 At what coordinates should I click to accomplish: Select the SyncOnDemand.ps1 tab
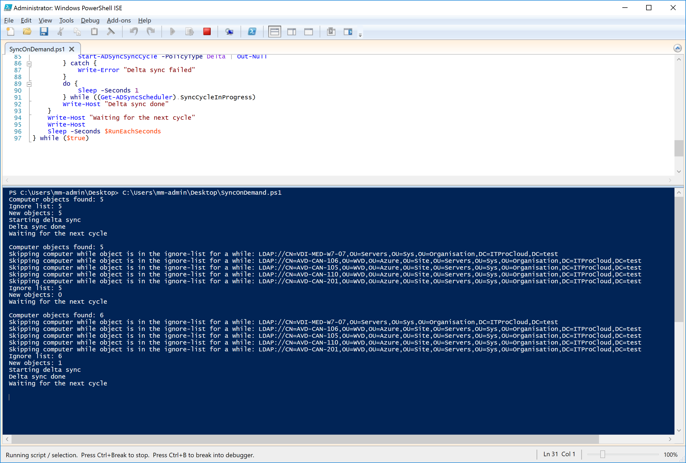point(37,49)
